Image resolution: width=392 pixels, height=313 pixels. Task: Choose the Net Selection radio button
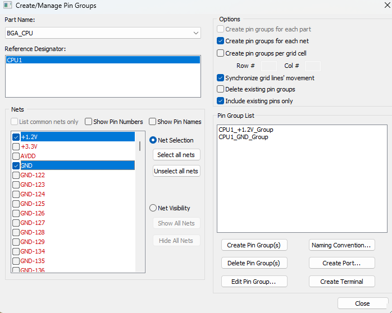(153, 140)
